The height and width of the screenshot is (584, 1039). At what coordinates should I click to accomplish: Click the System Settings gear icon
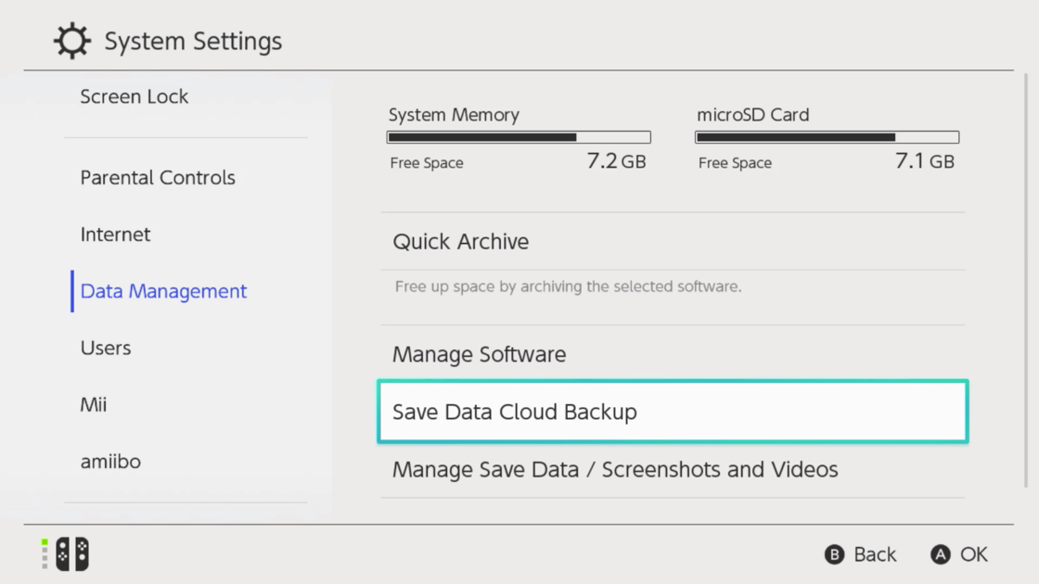point(72,42)
